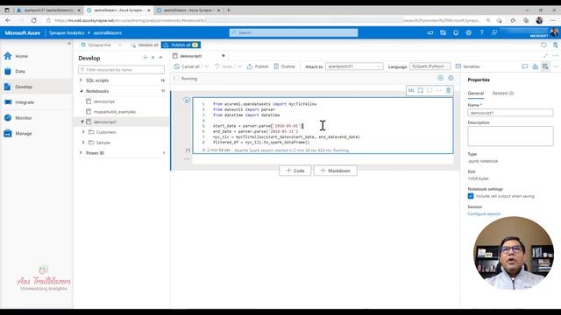This screenshot has height=315, width=561.
Task: Toggle include cell output when saving
Action: tap(471, 196)
